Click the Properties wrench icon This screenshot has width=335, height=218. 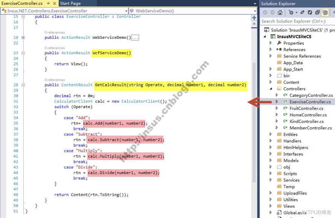[x=279, y=43]
